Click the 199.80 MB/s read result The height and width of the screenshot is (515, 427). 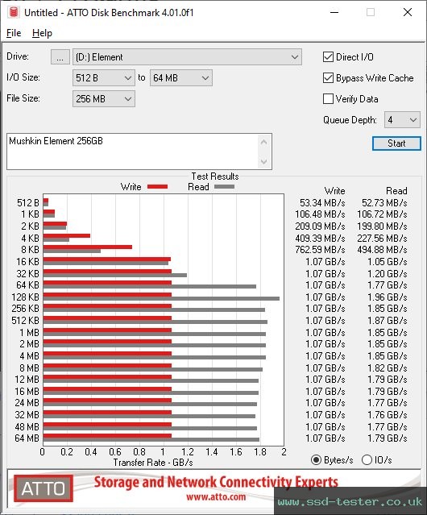point(382,226)
